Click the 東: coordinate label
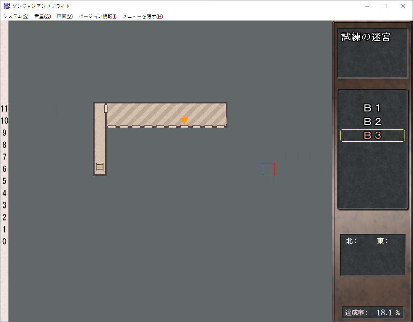413x322 pixels. [x=382, y=241]
